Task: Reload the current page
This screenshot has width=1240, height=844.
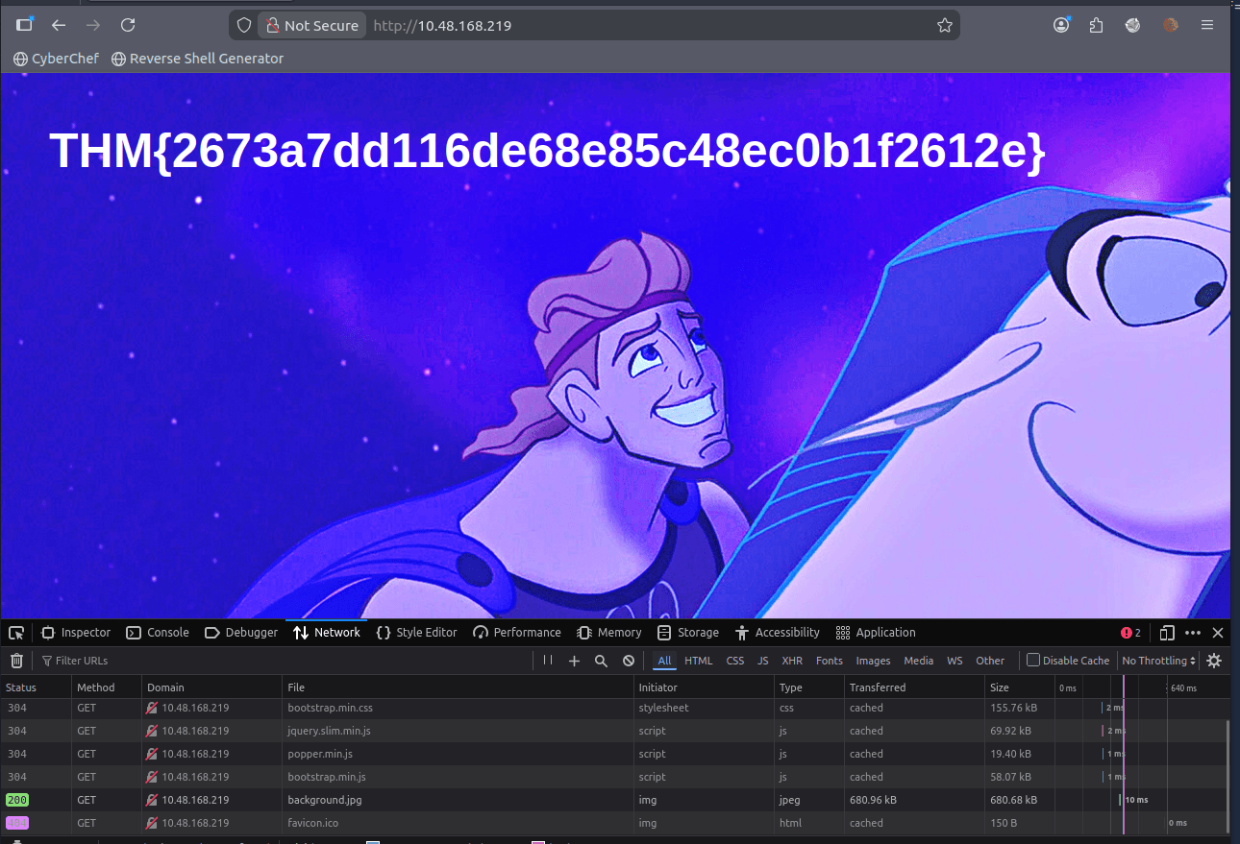Action: coord(128,26)
